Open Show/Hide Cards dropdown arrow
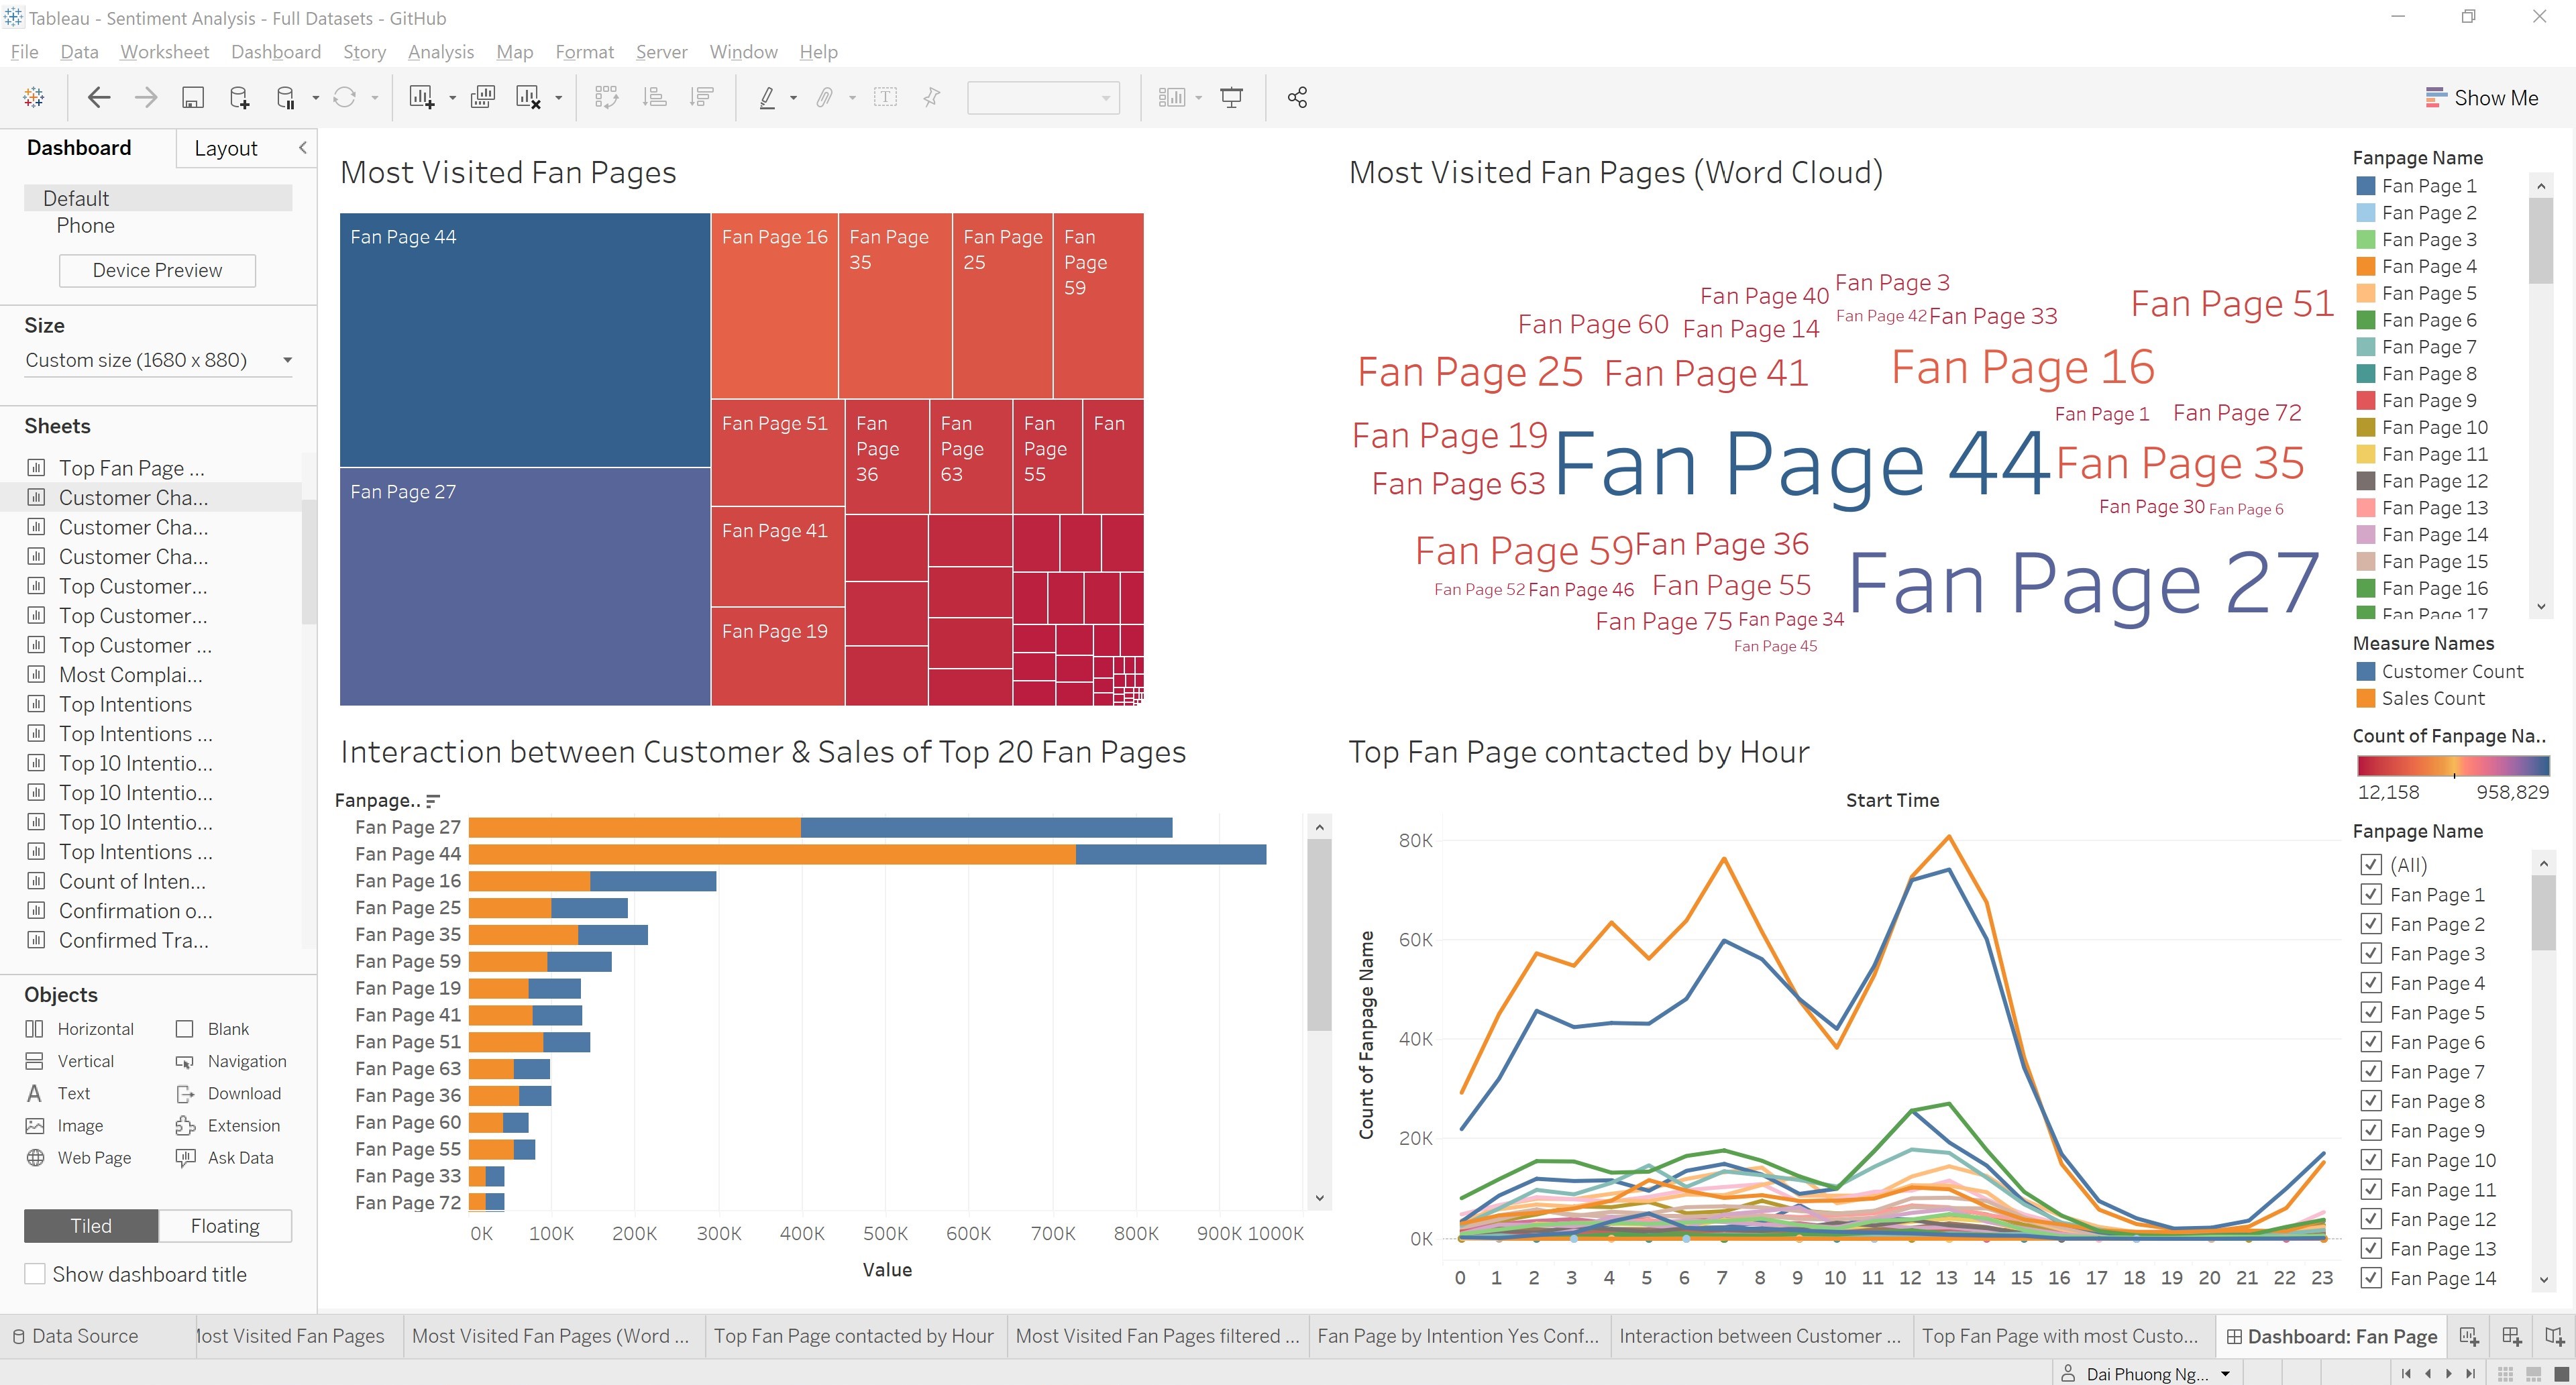 tap(1198, 98)
